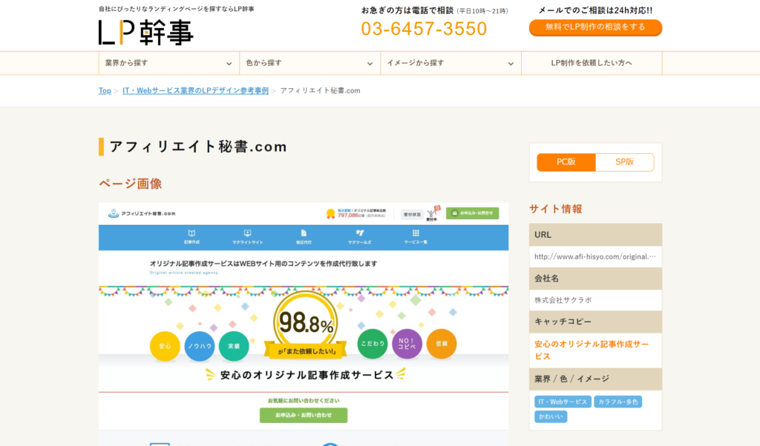This screenshot has height=446, width=760.
Task: Toggle the カラフル・多色 color tag
Action: click(617, 402)
